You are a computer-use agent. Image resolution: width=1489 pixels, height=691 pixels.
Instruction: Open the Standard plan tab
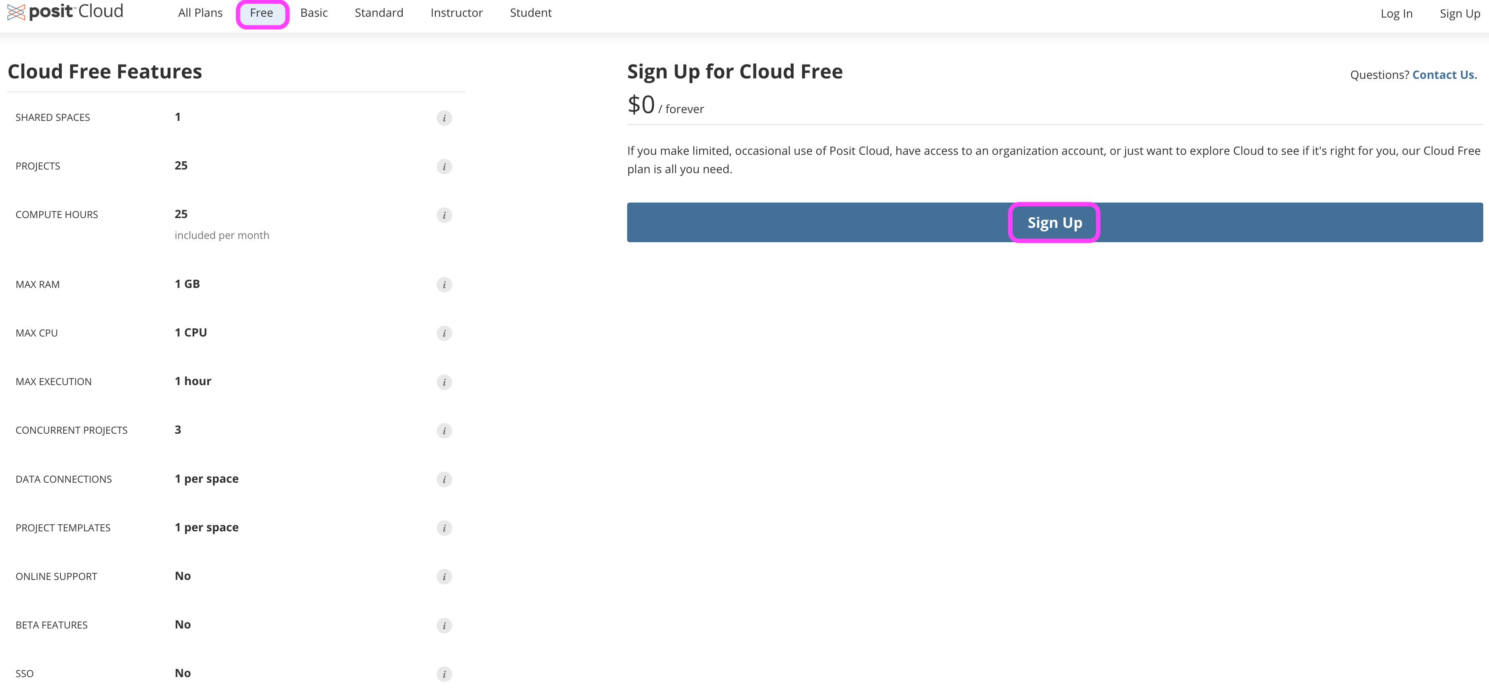tap(379, 13)
